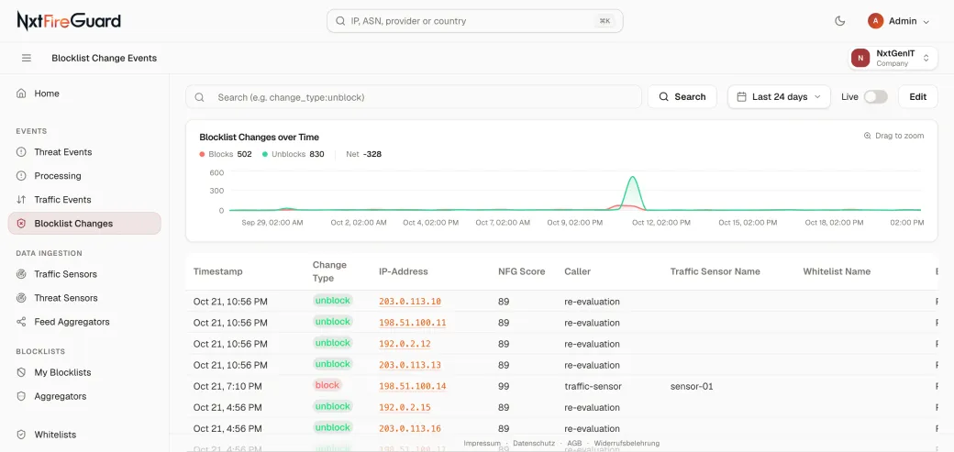954x452 pixels.
Task: Open the Impressum footer link
Action: click(x=482, y=444)
